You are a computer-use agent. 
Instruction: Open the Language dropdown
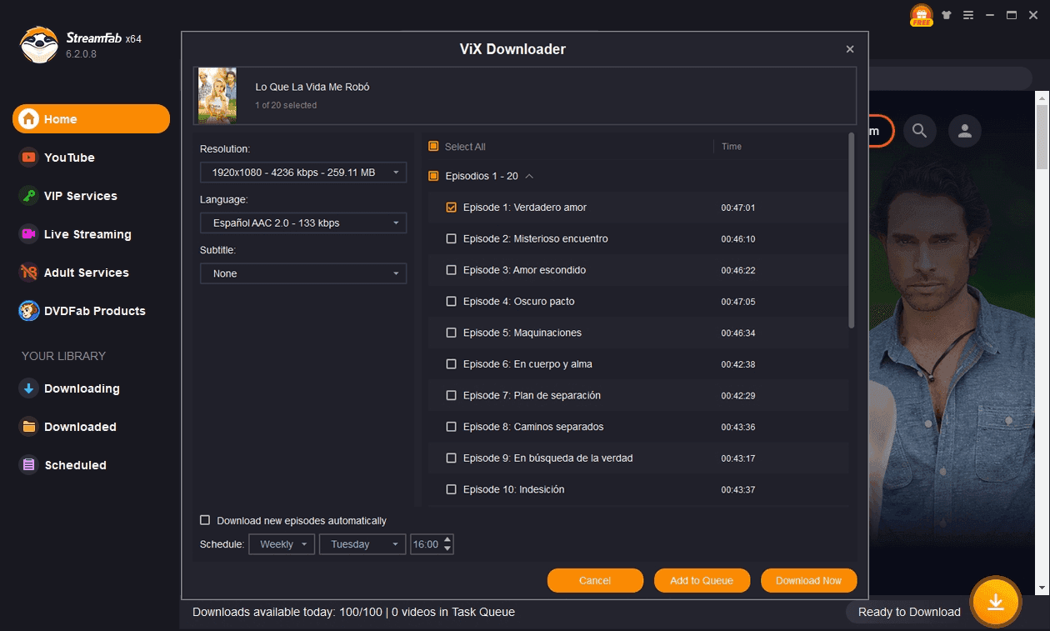303,223
